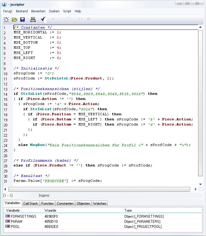Open the Script menu
This screenshot has width=206, height=236.
(x=67, y=11)
